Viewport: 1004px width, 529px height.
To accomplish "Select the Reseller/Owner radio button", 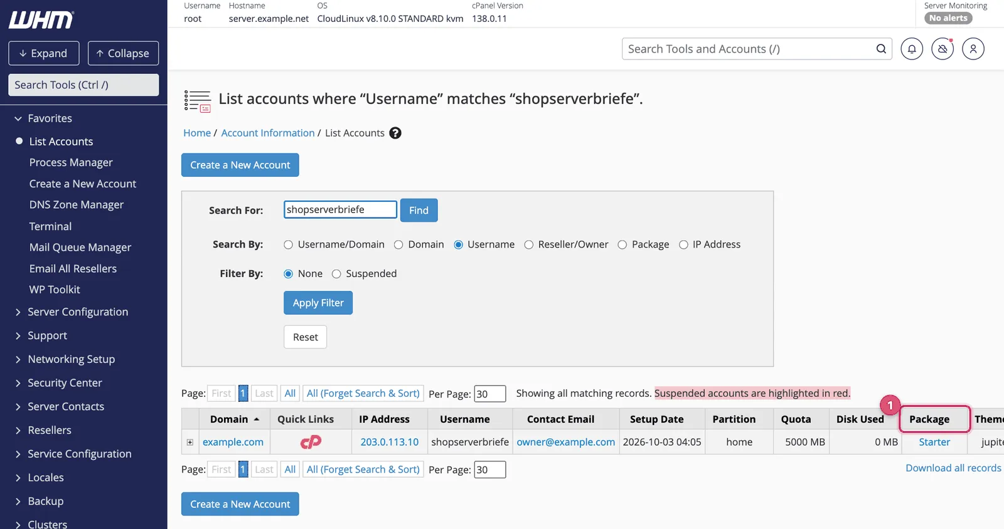I will coord(529,245).
